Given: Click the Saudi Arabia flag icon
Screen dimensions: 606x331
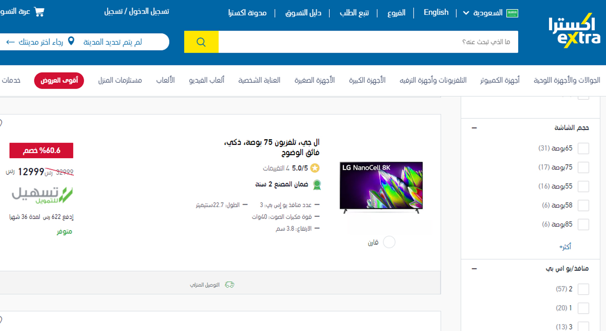Looking at the screenshot, I should coord(513,13).
